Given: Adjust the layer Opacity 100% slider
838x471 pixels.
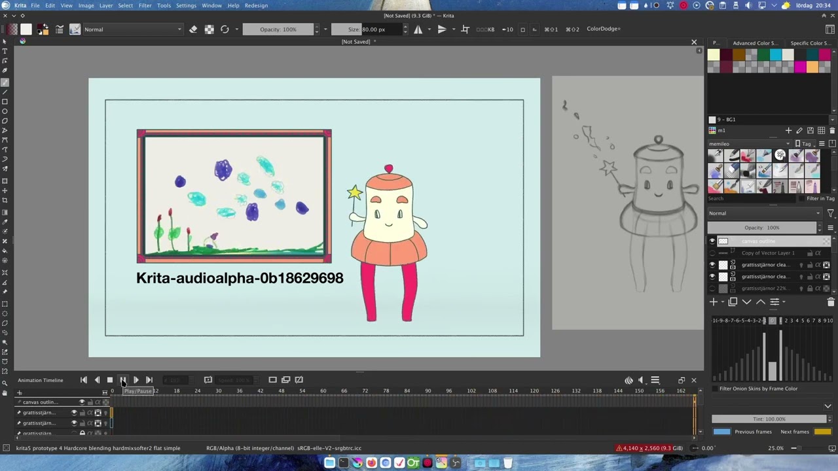Looking at the screenshot, I should (x=763, y=228).
